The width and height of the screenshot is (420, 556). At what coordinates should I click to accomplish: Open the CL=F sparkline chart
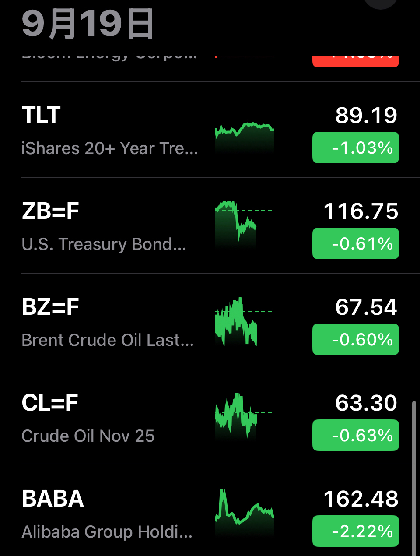coord(243,417)
